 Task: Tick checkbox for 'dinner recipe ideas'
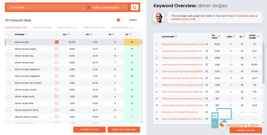coord(9,103)
